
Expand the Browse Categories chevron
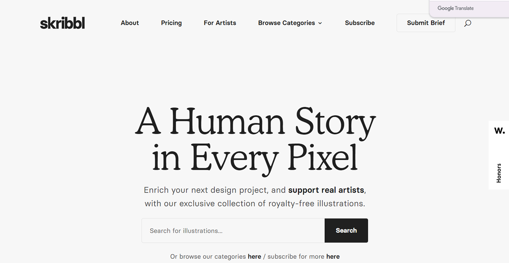pyautogui.click(x=320, y=23)
